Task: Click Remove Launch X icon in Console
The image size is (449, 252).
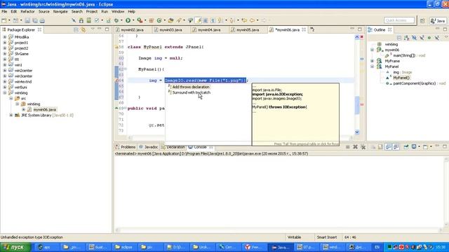Action: [355, 147]
